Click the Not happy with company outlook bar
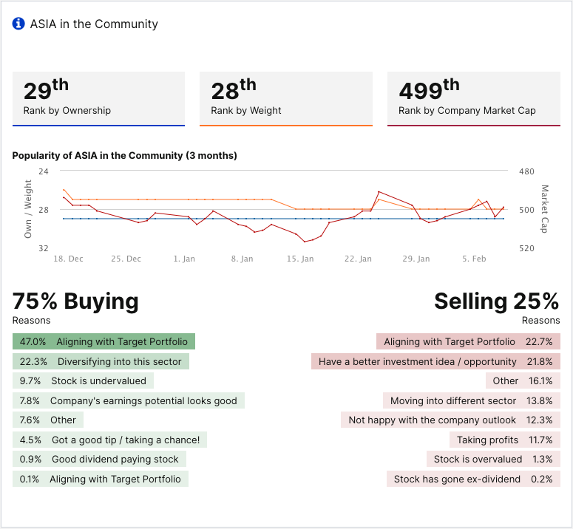The width and height of the screenshot is (573, 529). (450, 420)
